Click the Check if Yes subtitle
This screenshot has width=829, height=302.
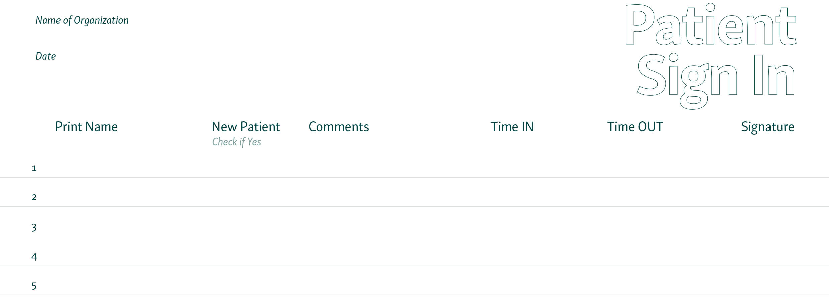click(237, 142)
